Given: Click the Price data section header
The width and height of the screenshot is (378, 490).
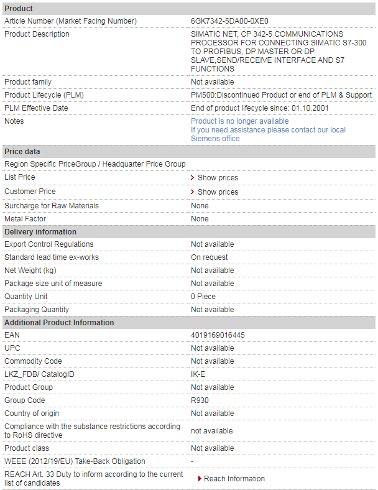Looking at the screenshot, I should point(189,152).
